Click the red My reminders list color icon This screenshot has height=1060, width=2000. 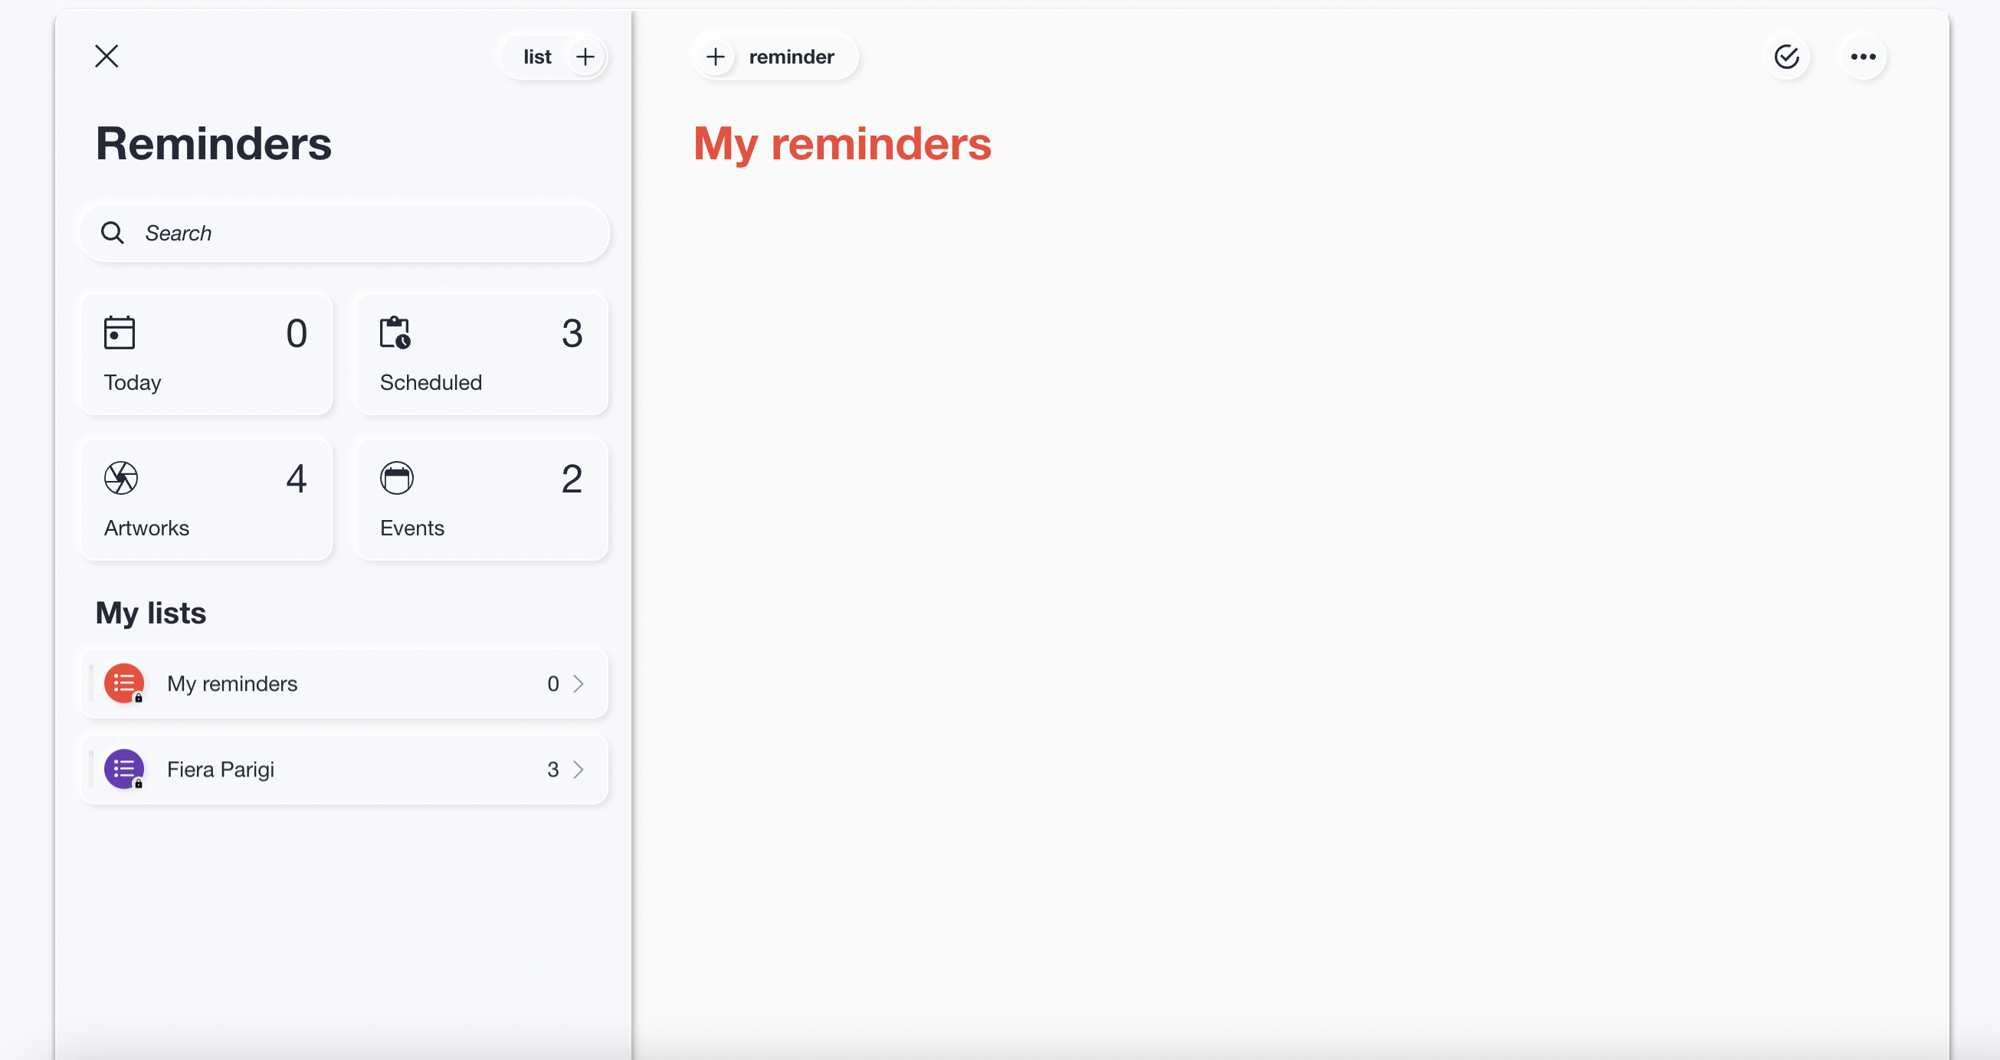(124, 684)
